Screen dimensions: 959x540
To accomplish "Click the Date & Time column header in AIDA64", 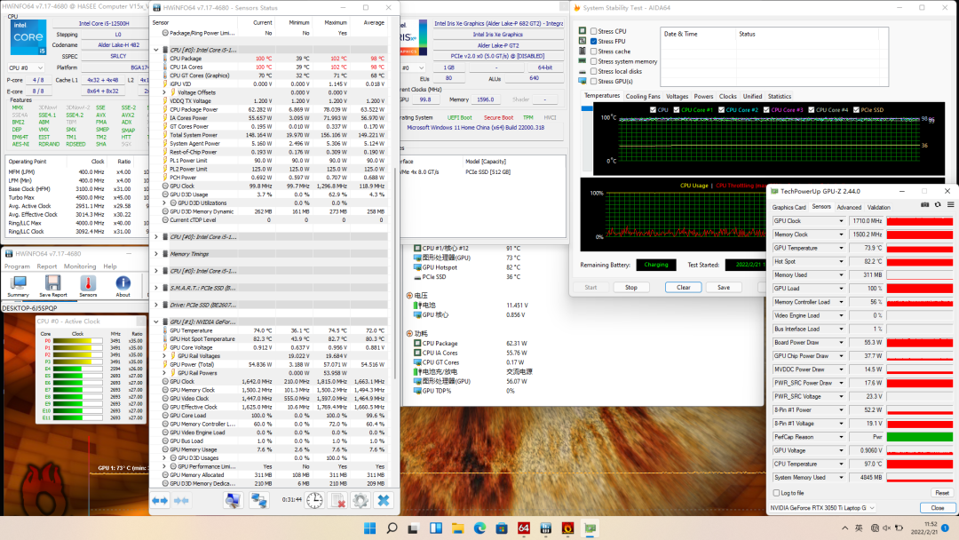I will coord(699,35).
